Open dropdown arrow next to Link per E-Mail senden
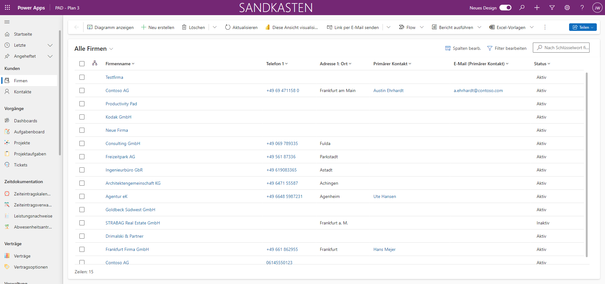 (x=389, y=27)
